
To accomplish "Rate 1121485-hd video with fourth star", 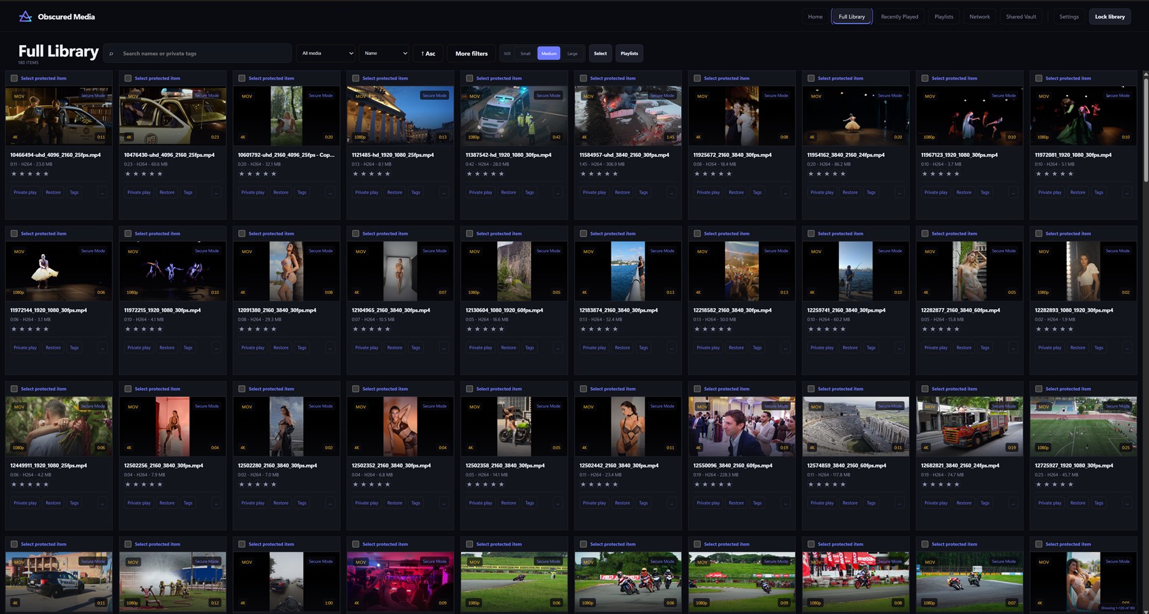I will 380,173.
